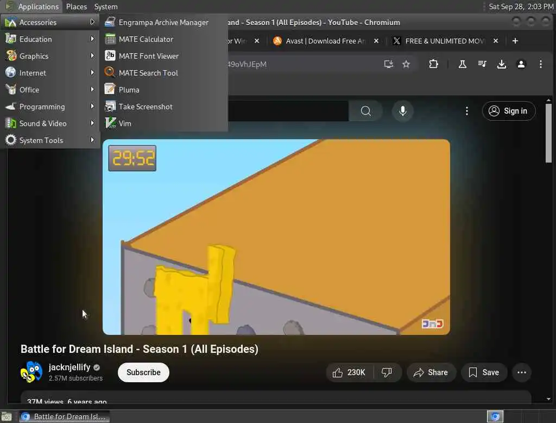Close the Avast tab

[x=376, y=41]
